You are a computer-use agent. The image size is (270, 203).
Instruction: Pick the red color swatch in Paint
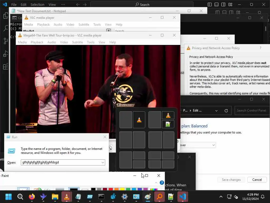[111, 189]
